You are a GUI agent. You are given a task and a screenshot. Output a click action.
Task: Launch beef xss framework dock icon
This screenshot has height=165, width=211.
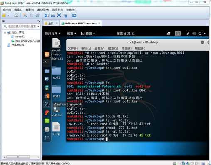tap(47, 104)
